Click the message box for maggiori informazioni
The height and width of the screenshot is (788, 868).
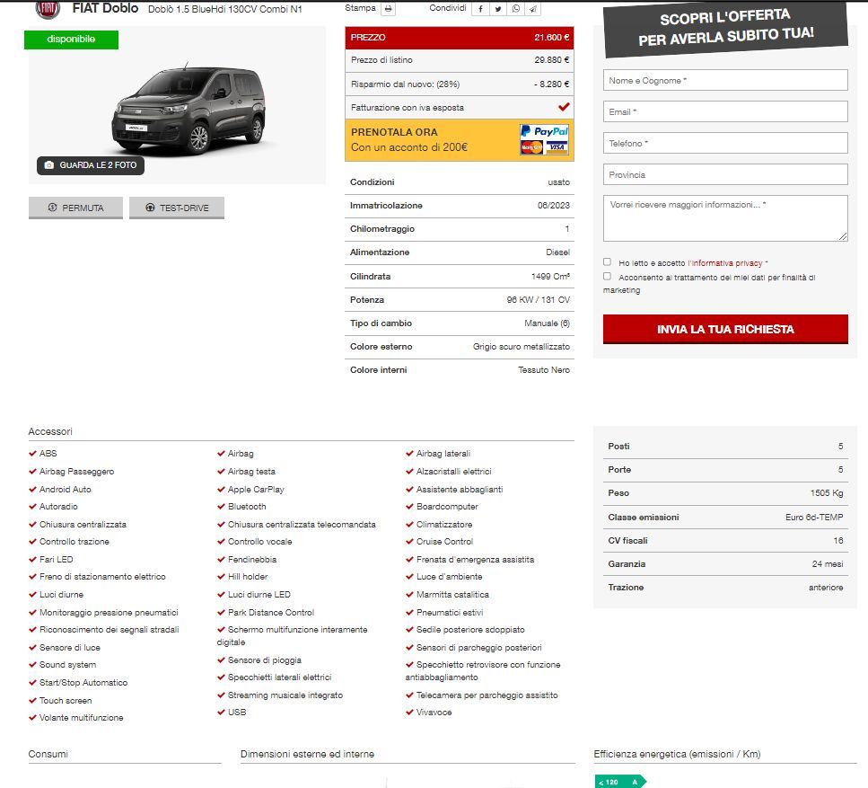point(725,218)
